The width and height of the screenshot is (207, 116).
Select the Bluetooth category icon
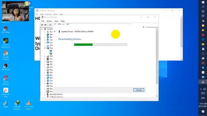pos(48,37)
